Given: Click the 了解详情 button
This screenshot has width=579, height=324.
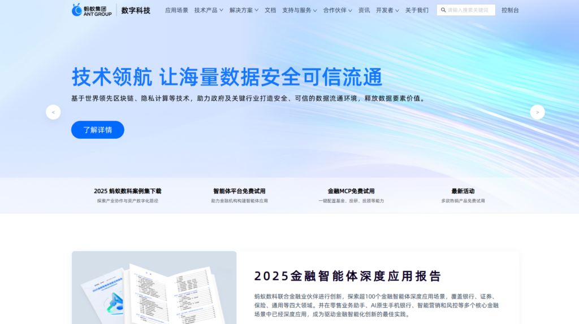Looking at the screenshot, I should [98, 130].
